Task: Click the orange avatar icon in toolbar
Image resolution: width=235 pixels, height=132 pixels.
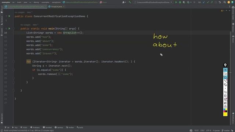Action: [228, 2]
